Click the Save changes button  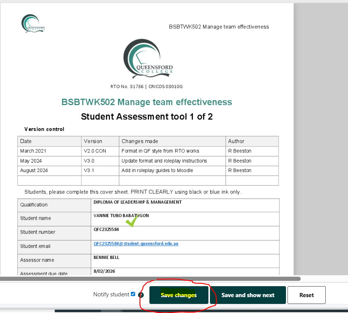point(179,295)
